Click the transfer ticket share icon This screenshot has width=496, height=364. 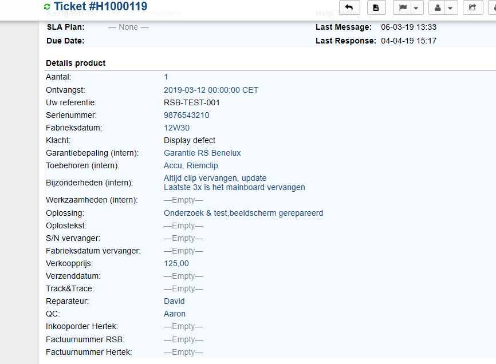click(473, 7)
